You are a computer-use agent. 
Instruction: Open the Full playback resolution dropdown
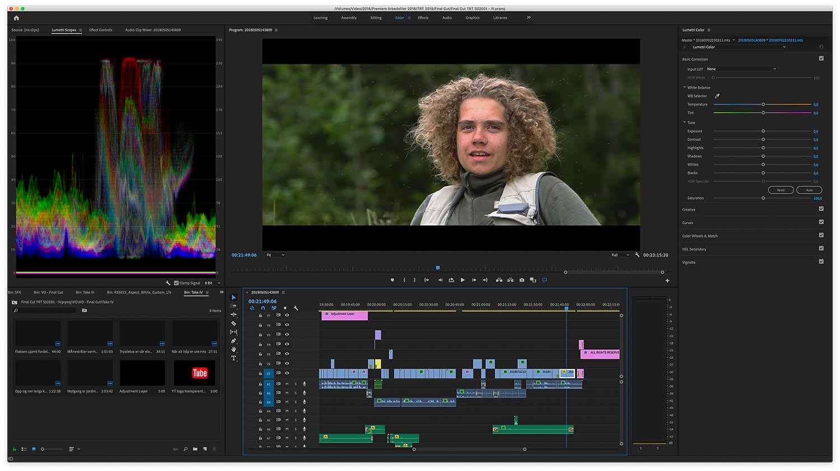click(620, 255)
